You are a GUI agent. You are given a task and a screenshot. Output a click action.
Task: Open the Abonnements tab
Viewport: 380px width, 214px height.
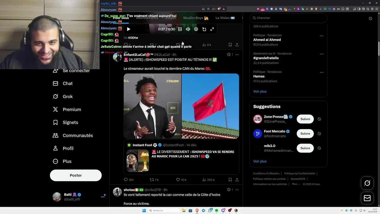147,18
